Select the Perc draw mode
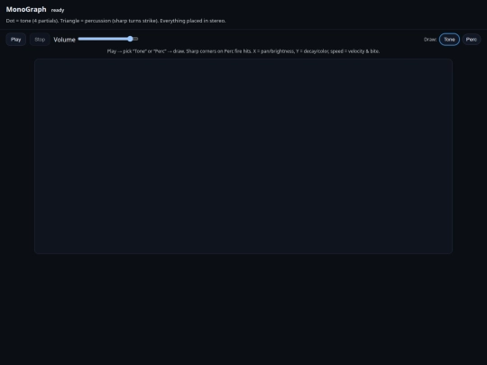487x365 pixels. click(x=471, y=40)
